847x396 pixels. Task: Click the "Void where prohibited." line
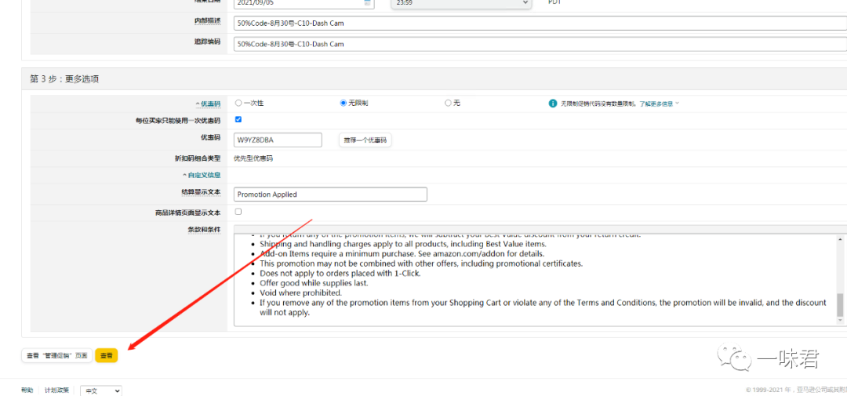click(x=300, y=292)
